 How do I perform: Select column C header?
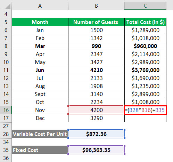pyautogui.click(x=145, y=6)
